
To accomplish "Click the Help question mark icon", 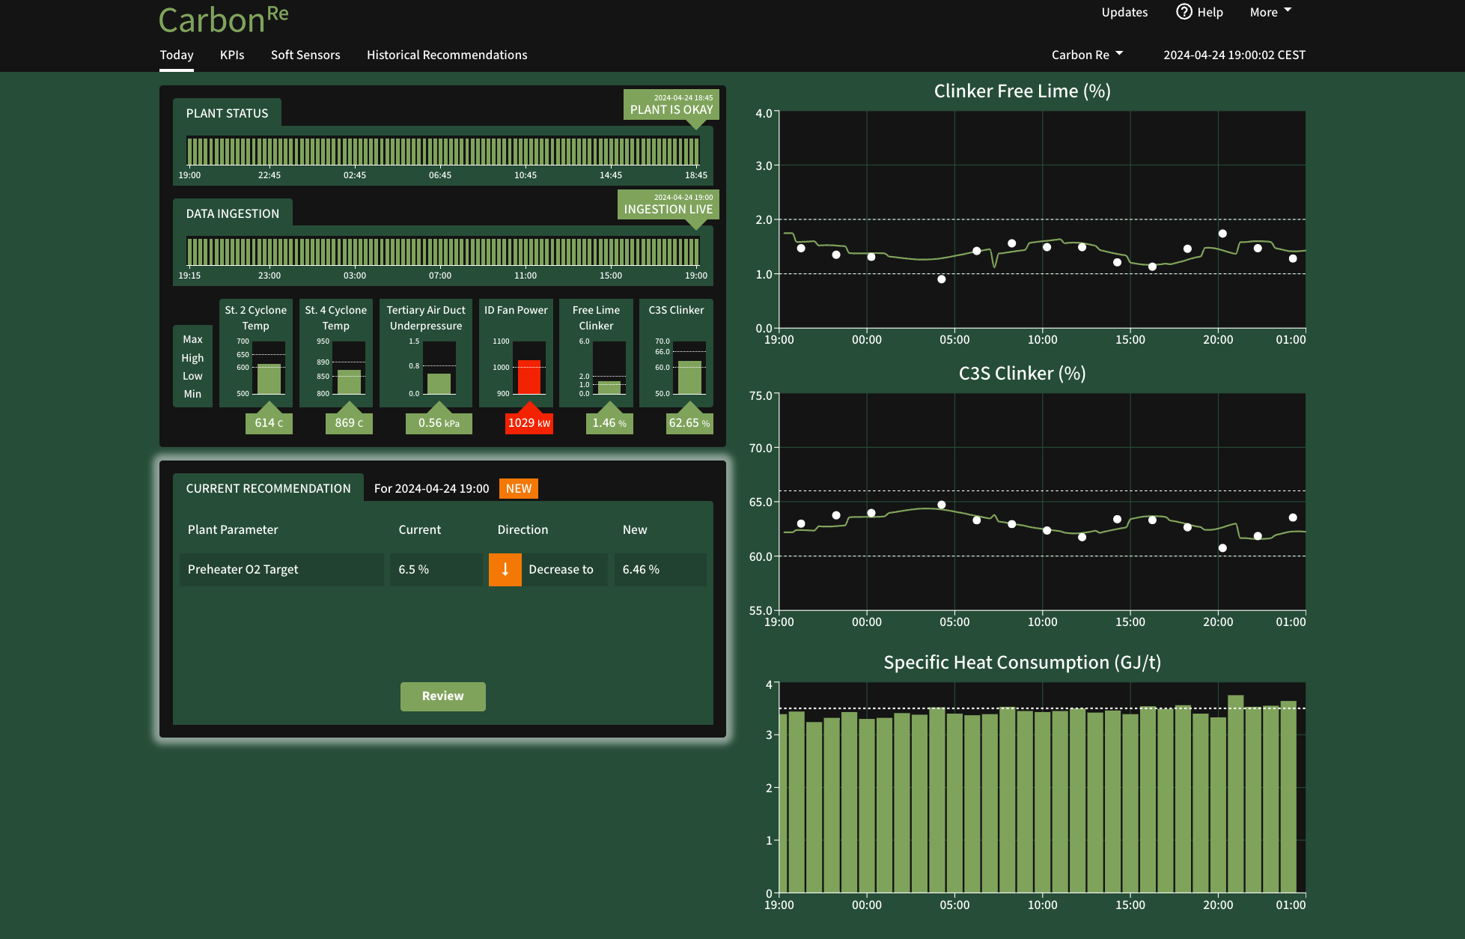I will click(1184, 12).
